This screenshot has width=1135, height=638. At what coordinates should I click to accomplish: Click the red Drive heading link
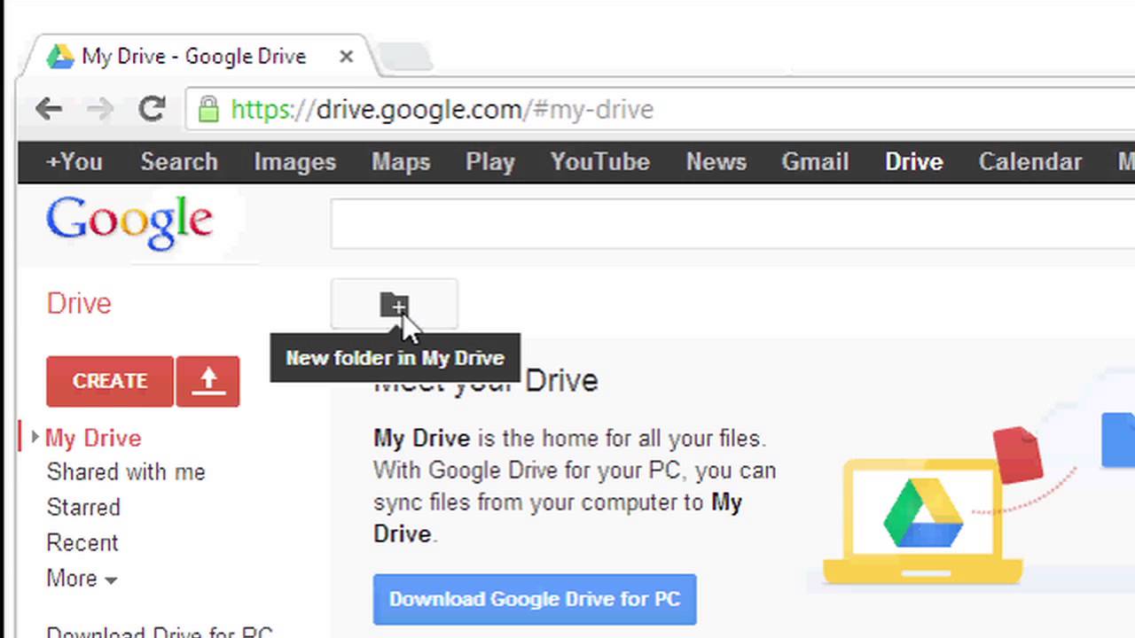click(x=79, y=304)
